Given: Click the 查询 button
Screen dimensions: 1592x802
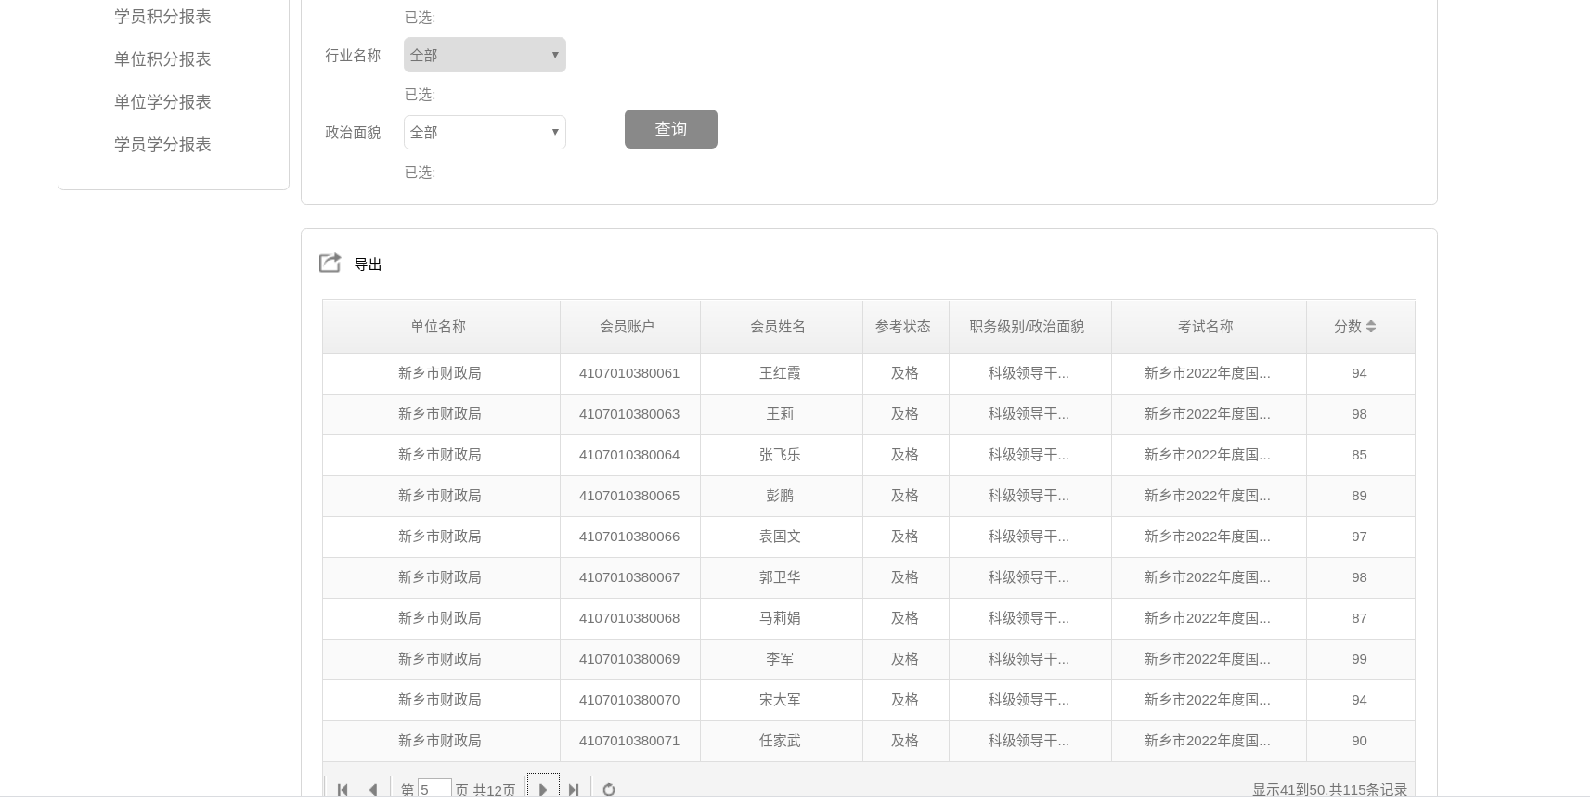Looking at the screenshot, I should pyautogui.click(x=670, y=129).
